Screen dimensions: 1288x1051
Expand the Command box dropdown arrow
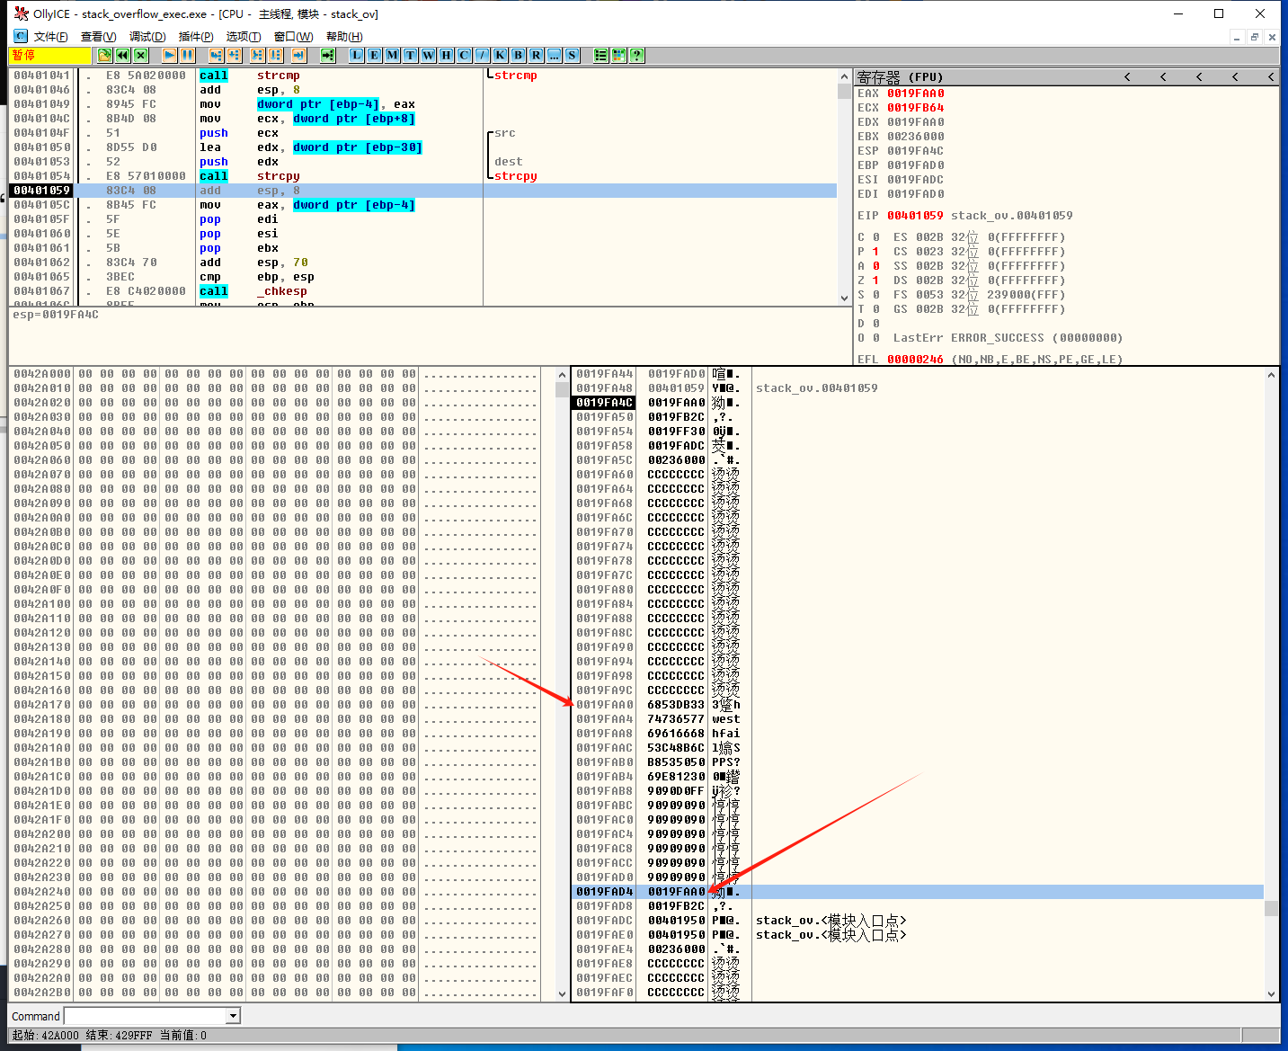click(234, 1016)
